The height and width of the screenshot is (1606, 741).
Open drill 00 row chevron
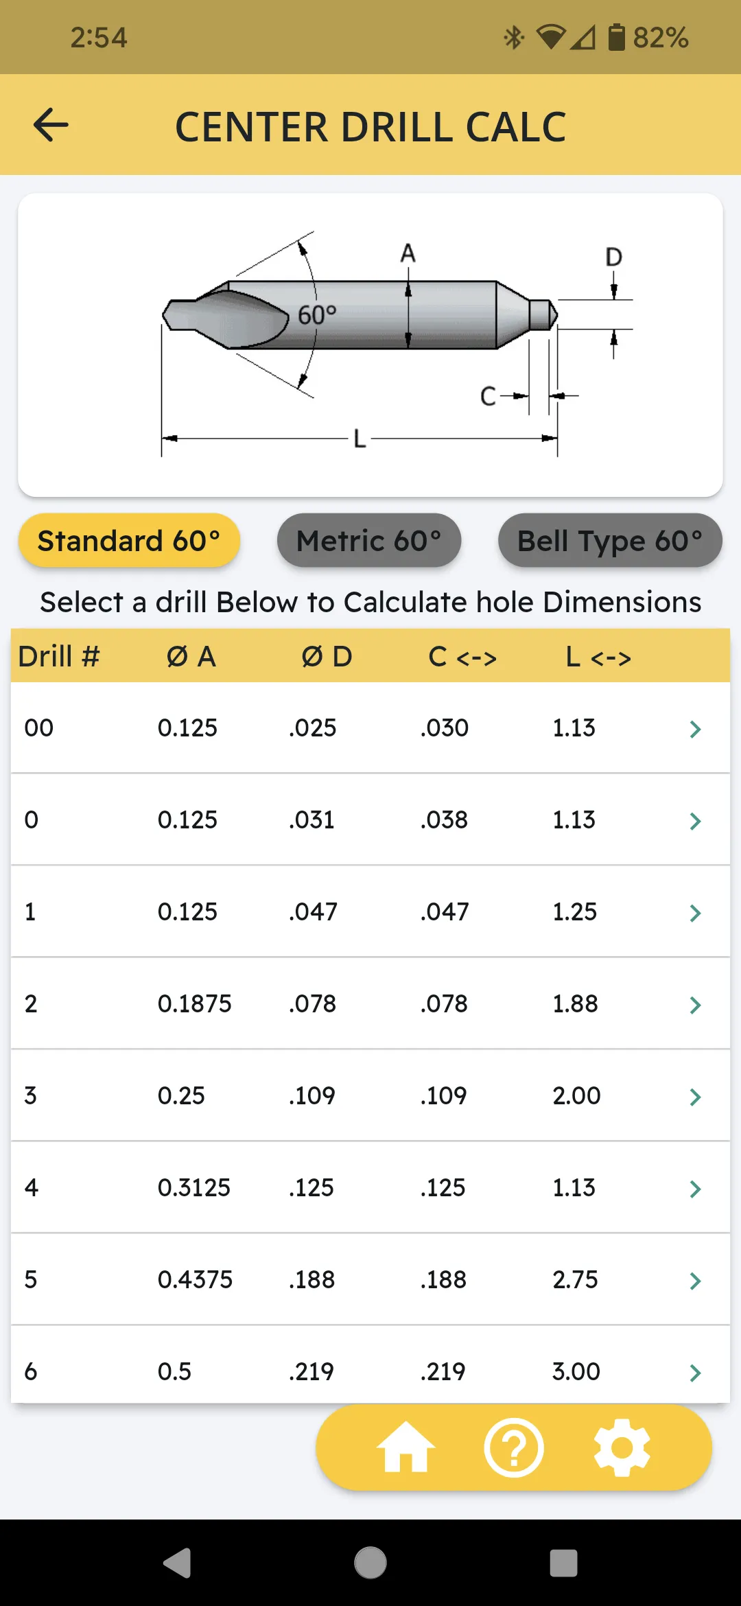695,729
